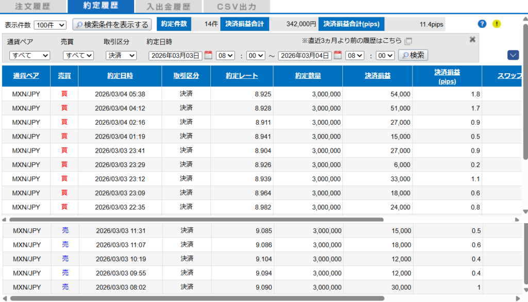Screen dimensions: 528x302
Task: Click the yellow exclamation notice icon
Action: 496,24
